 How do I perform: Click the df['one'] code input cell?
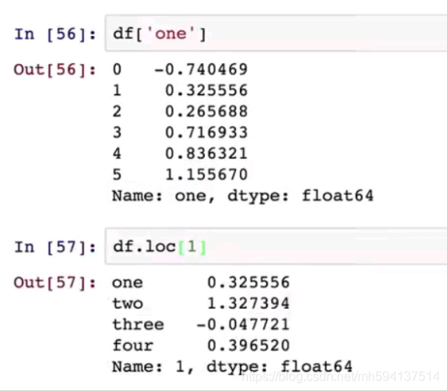(x=276, y=34)
